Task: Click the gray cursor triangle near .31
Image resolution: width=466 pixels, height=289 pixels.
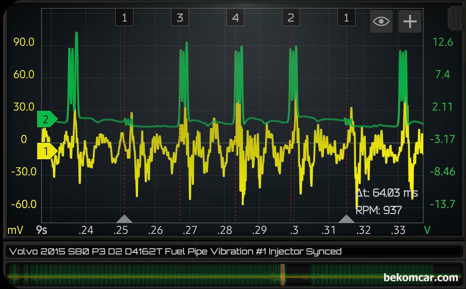Action: tap(346, 219)
